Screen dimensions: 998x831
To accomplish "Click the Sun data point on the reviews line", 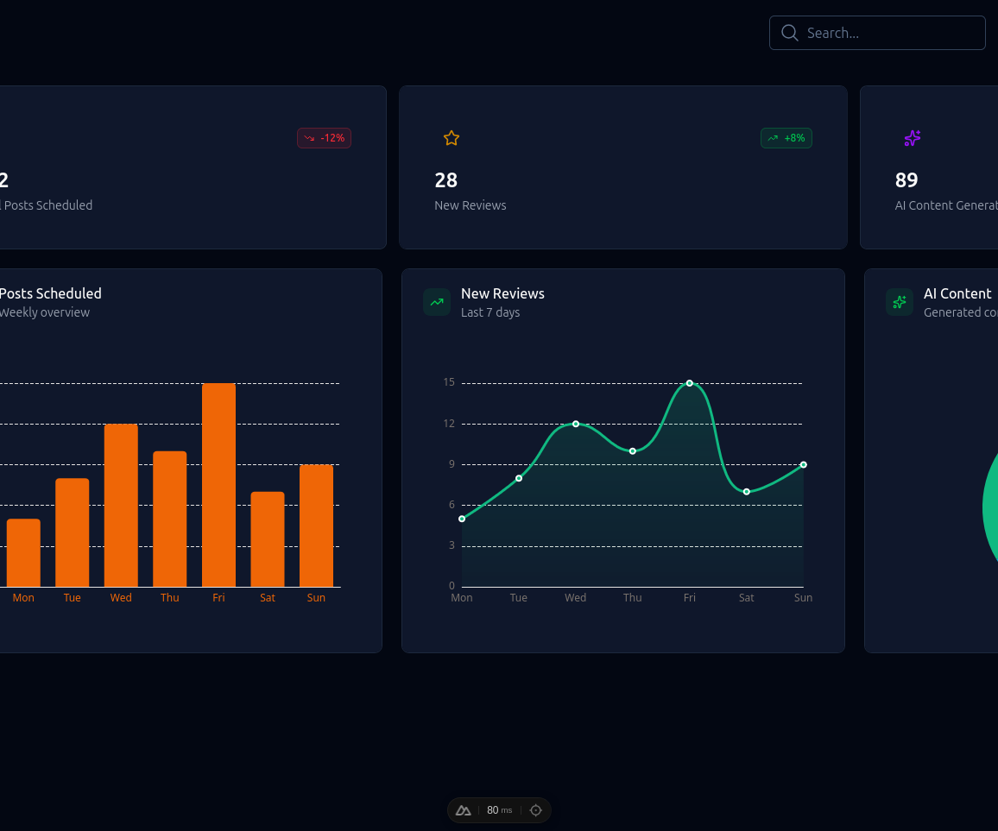I will [803, 464].
